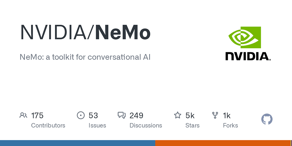Click the 175 contributors count
The image size is (292, 146).
[37, 116]
